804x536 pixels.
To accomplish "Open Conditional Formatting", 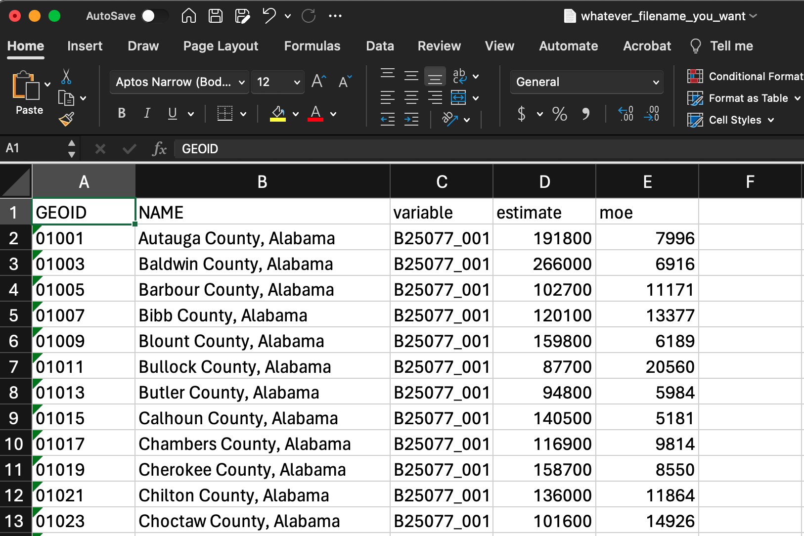I will point(745,76).
